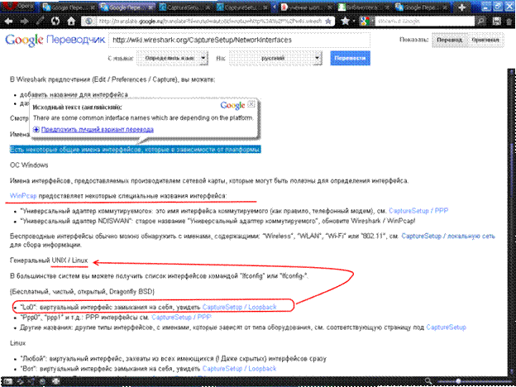This screenshot has width=516, height=387.
Task: Switch to the active Google Переводчик tab
Action: click(x=127, y=7)
